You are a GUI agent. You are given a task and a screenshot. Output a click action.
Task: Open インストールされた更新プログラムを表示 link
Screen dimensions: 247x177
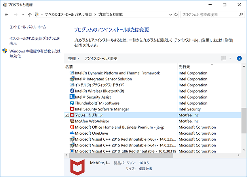35,41
